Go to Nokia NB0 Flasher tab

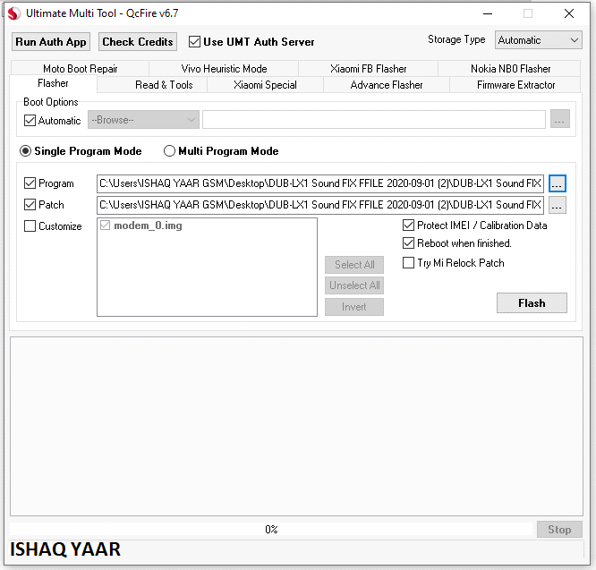(510, 69)
